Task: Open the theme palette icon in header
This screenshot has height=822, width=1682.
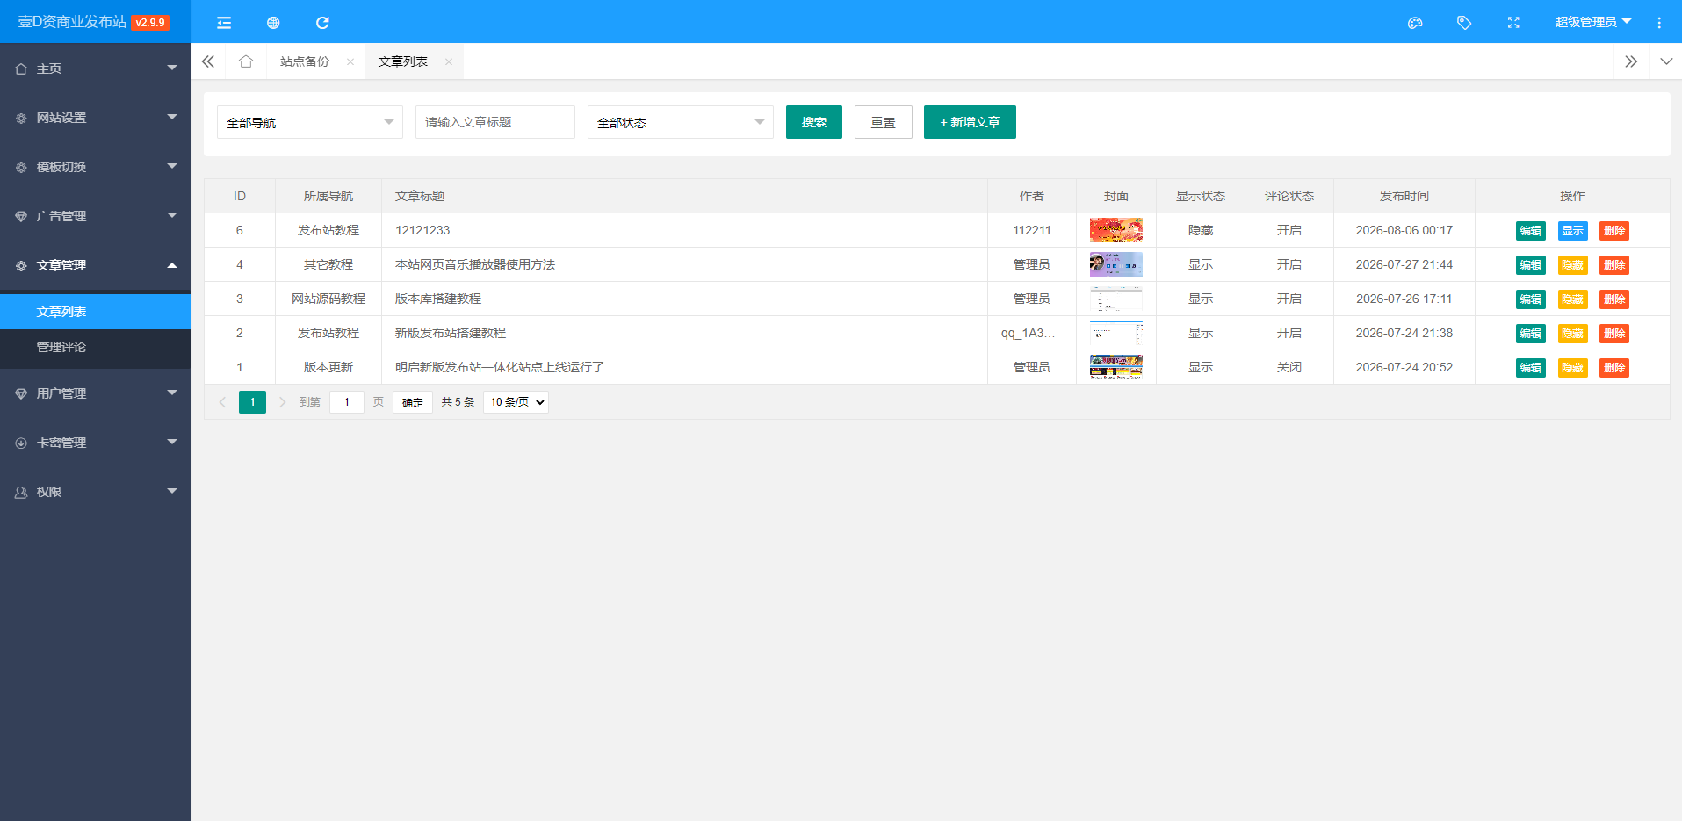Action: point(1415,23)
